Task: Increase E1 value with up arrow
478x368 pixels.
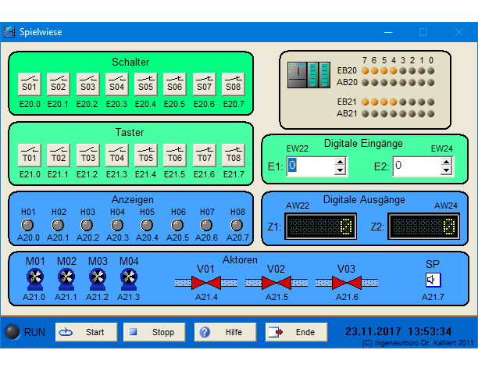Action: 341,162
